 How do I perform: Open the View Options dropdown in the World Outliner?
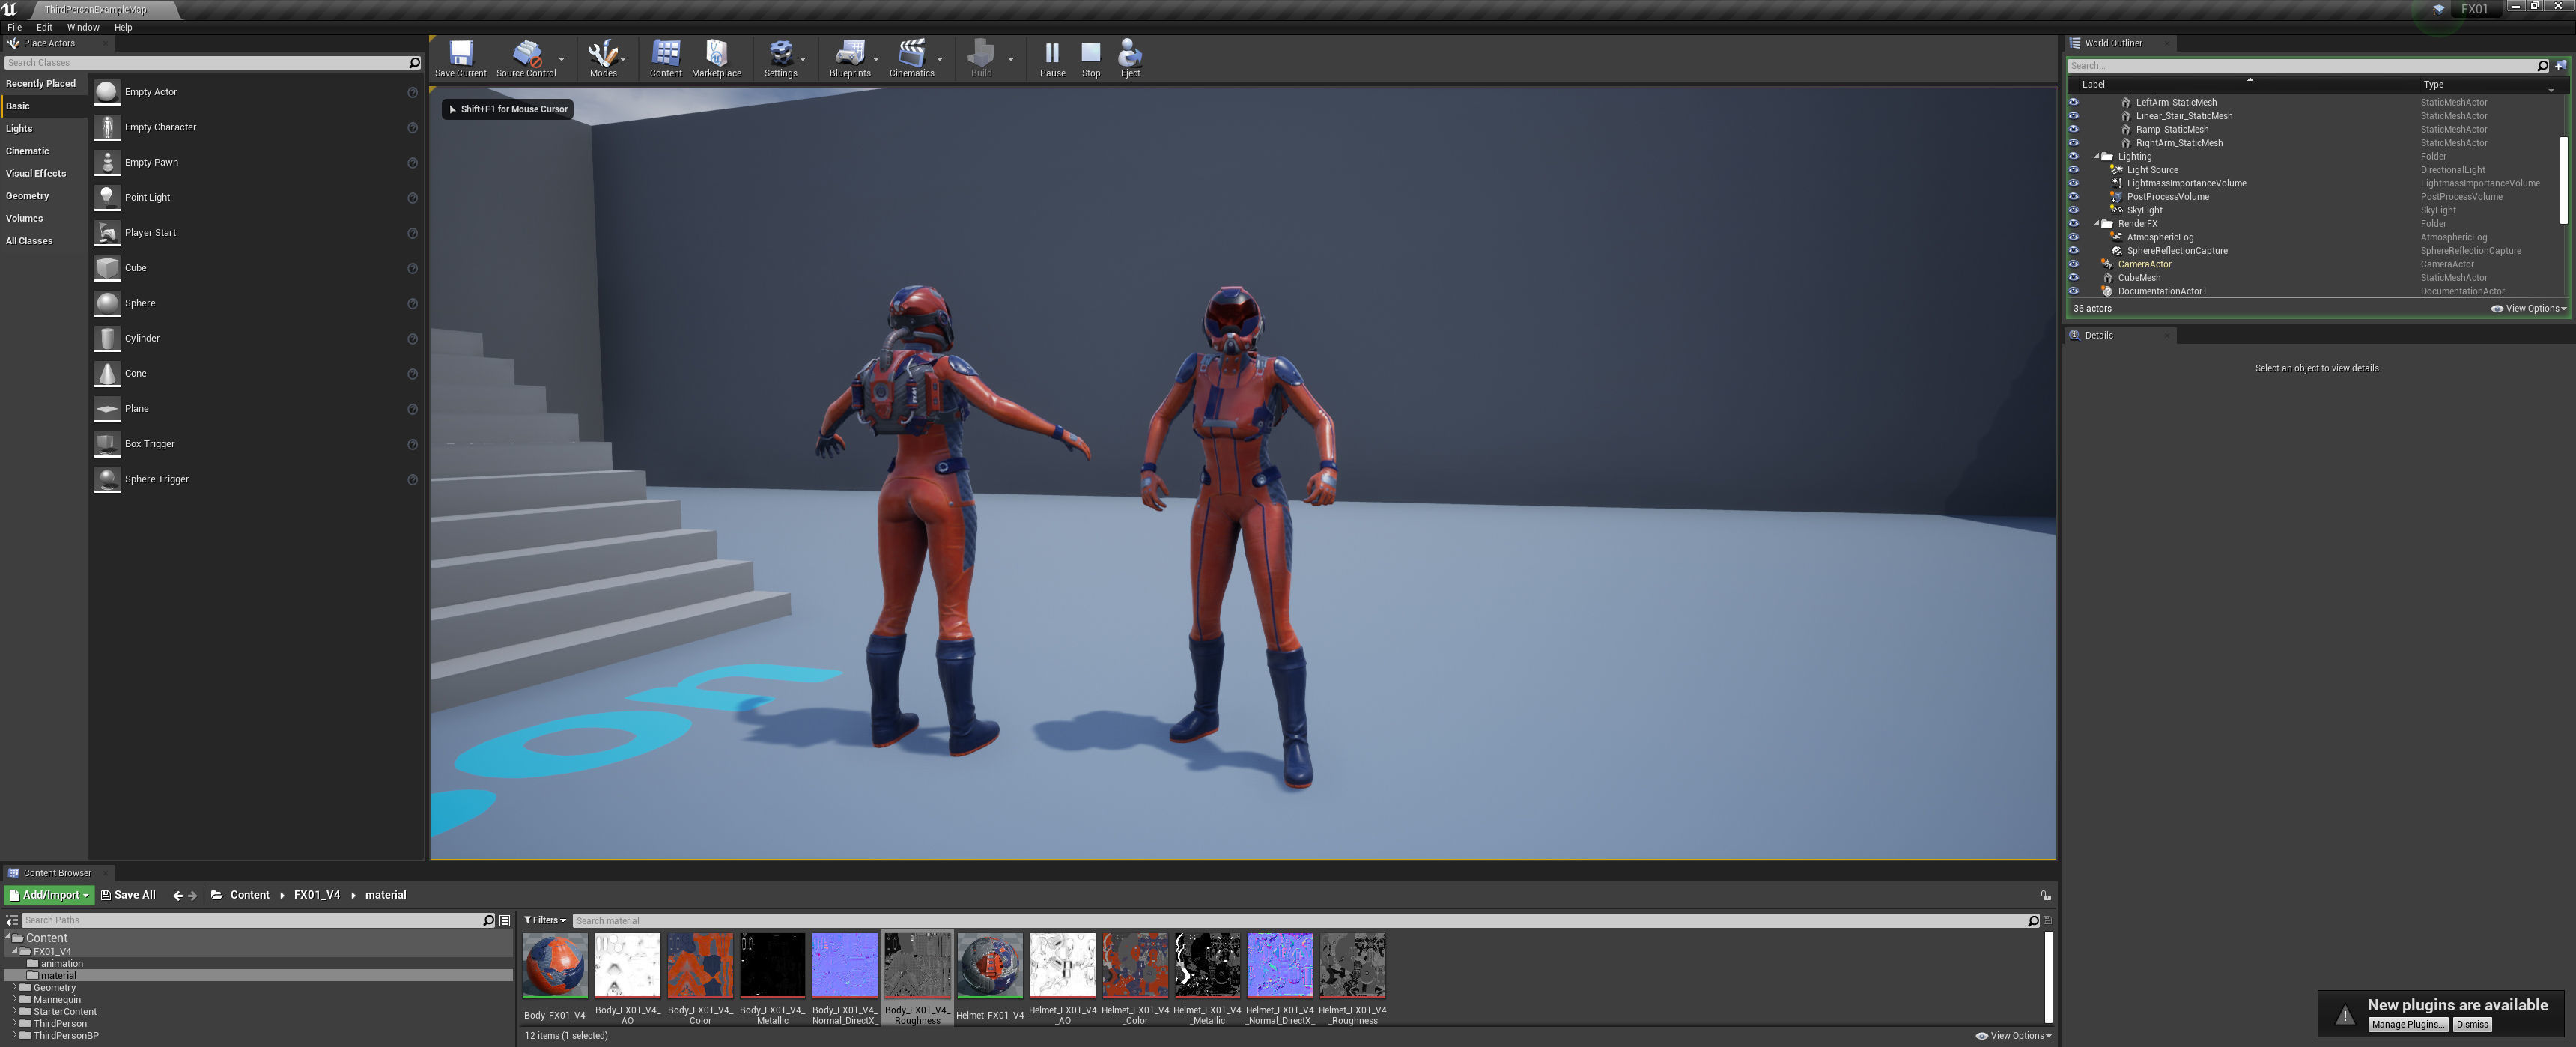click(x=2529, y=308)
